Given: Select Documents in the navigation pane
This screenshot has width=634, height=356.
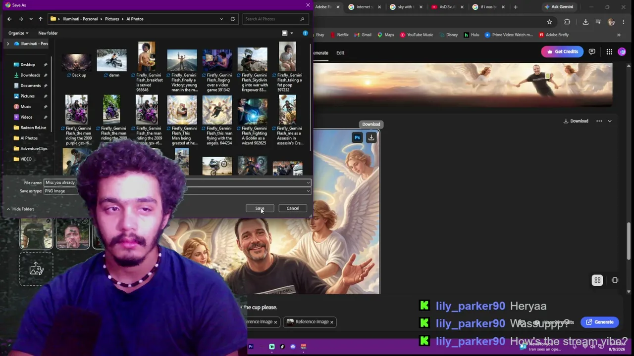Looking at the screenshot, I should (31, 86).
